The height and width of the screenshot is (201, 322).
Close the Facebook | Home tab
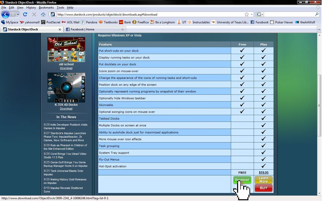click(x=123, y=29)
